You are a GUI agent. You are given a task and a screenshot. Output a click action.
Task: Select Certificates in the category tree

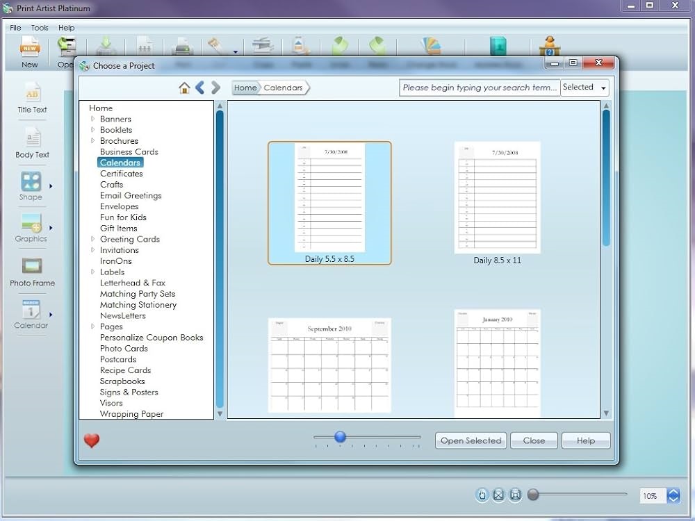(122, 174)
